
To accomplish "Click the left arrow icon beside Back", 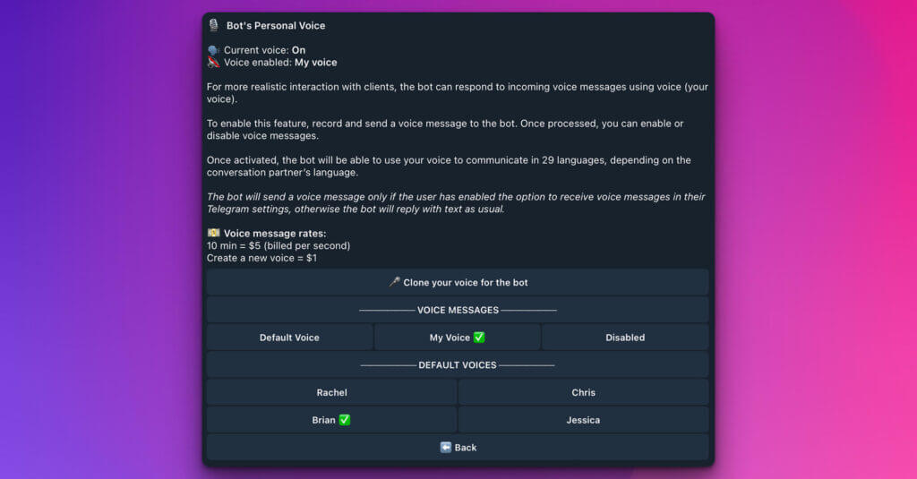I will [445, 448].
